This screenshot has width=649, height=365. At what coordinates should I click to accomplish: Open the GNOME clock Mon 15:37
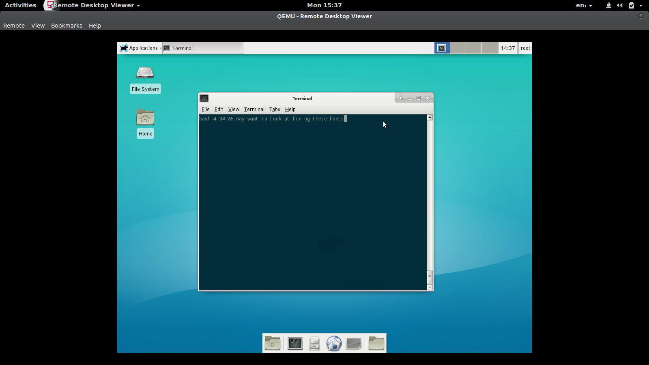324,5
